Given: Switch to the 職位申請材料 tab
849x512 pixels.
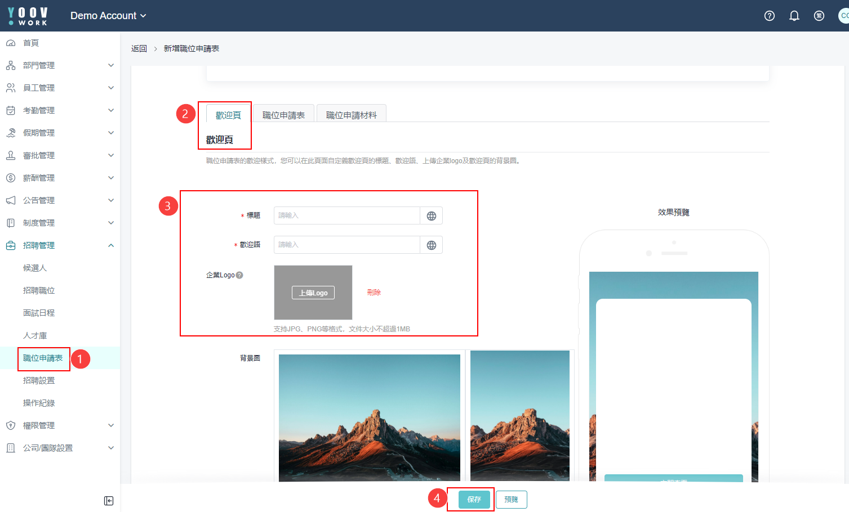Looking at the screenshot, I should point(351,115).
